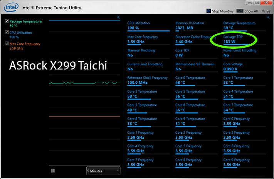274x179 pixels.
Task: Select Core 4 Frequency monitor
Action: click(148, 149)
